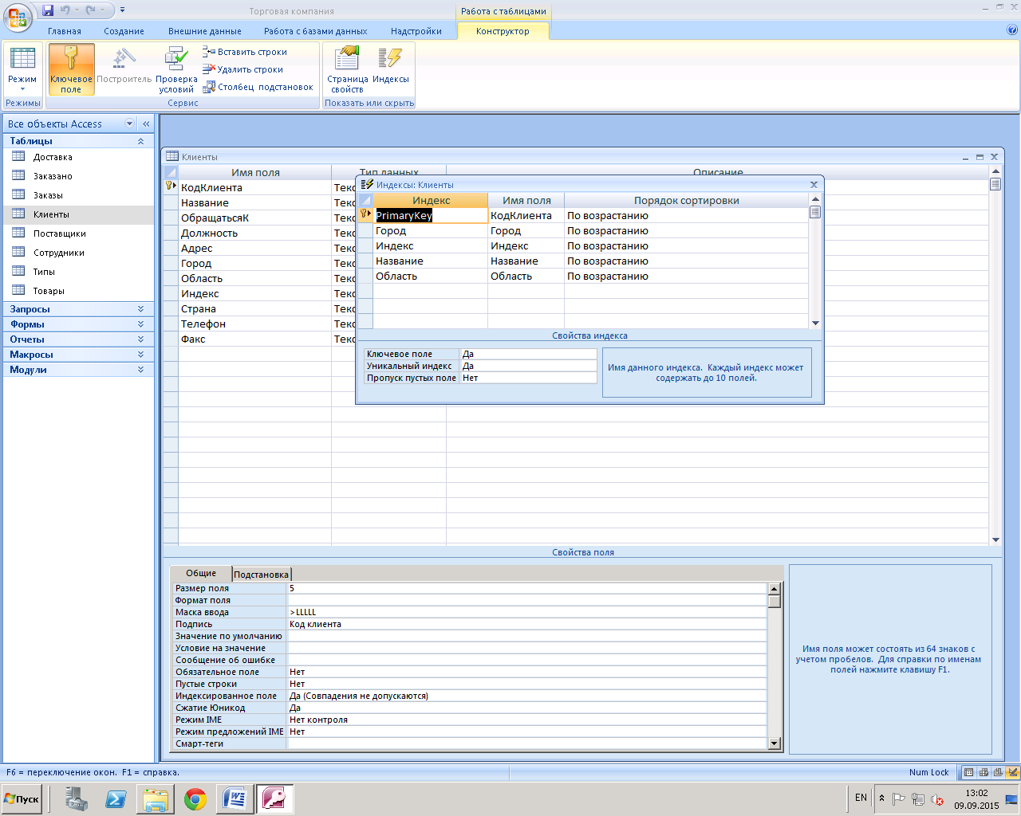Collapse navigation pane with double chevron
This screenshot has width=1021, height=816.
pyautogui.click(x=146, y=124)
